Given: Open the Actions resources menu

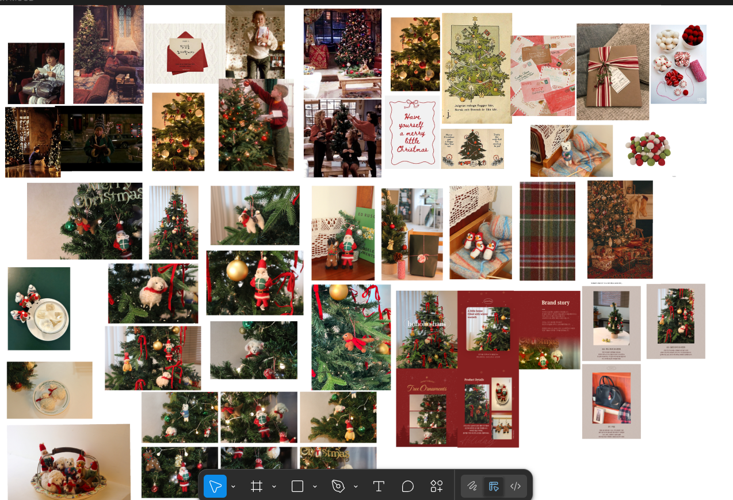Looking at the screenshot, I should tap(437, 487).
